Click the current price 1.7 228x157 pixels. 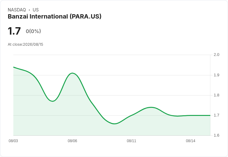14,31
